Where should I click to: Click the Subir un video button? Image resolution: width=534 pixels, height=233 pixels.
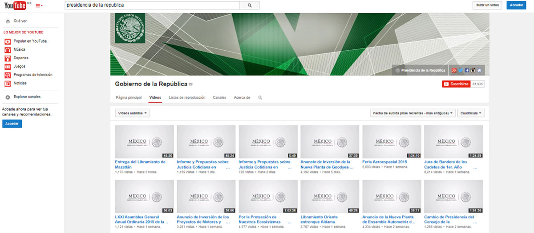(488, 5)
